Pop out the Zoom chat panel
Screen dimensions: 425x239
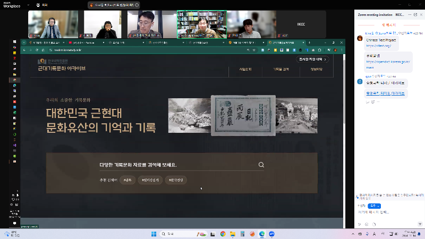[415, 15]
